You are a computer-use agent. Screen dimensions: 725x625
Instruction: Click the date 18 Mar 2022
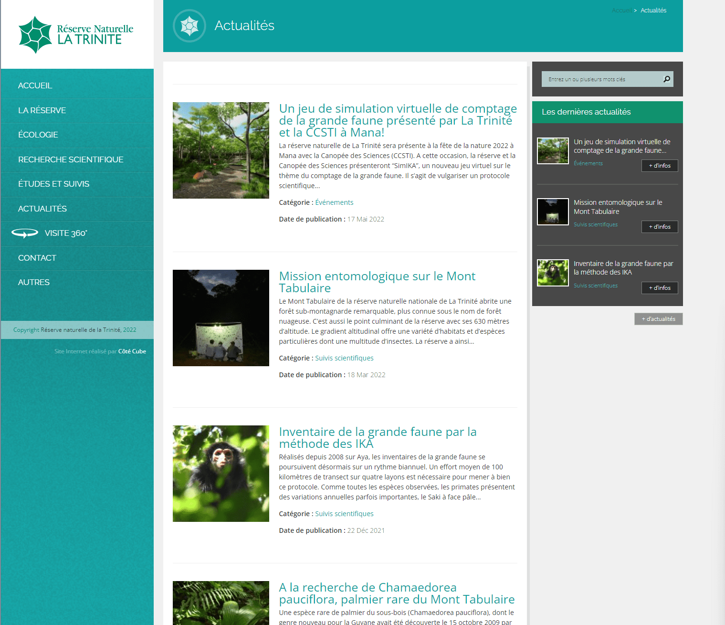(x=366, y=375)
